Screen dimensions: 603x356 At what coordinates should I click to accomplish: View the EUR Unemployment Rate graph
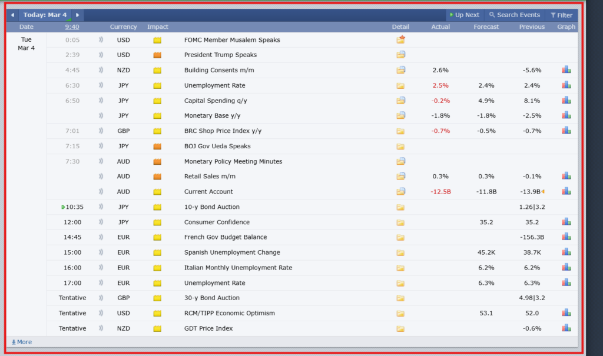[566, 282]
